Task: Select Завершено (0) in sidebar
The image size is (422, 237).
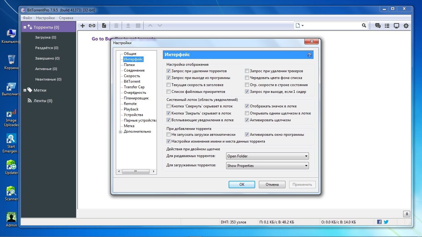Action: [x=47, y=58]
